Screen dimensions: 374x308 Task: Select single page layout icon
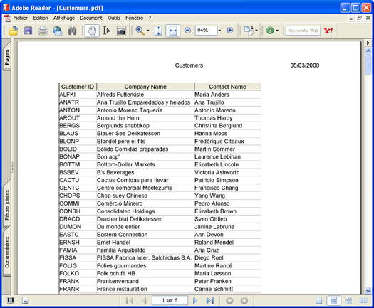[319, 301]
